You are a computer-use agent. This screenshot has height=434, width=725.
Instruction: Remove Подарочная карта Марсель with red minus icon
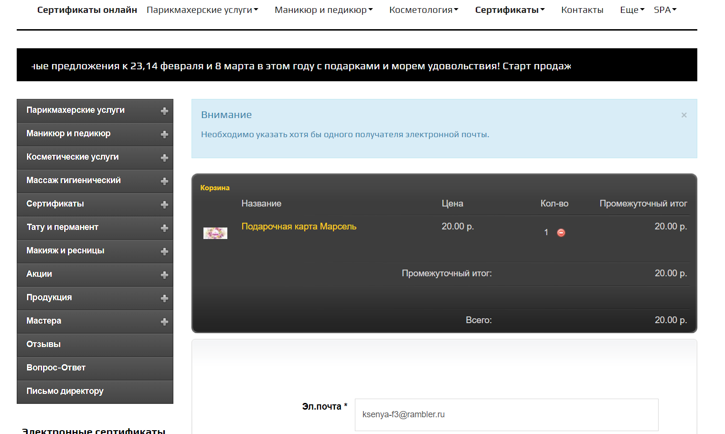click(x=561, y=233)
